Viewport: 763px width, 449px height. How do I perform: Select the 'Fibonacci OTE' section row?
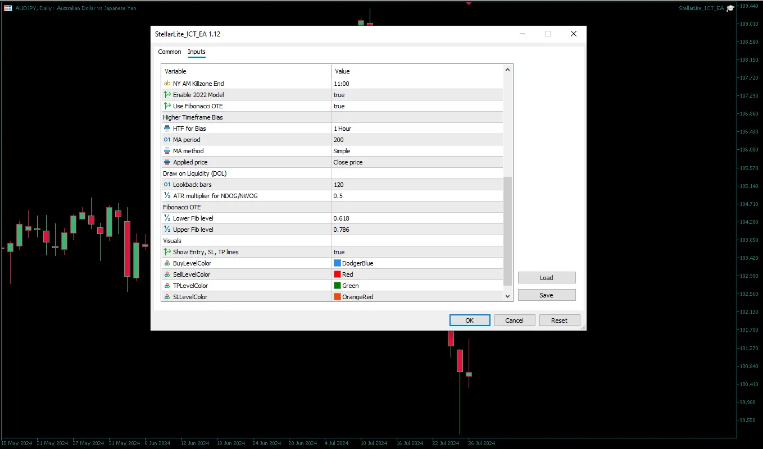coord(333,207)
